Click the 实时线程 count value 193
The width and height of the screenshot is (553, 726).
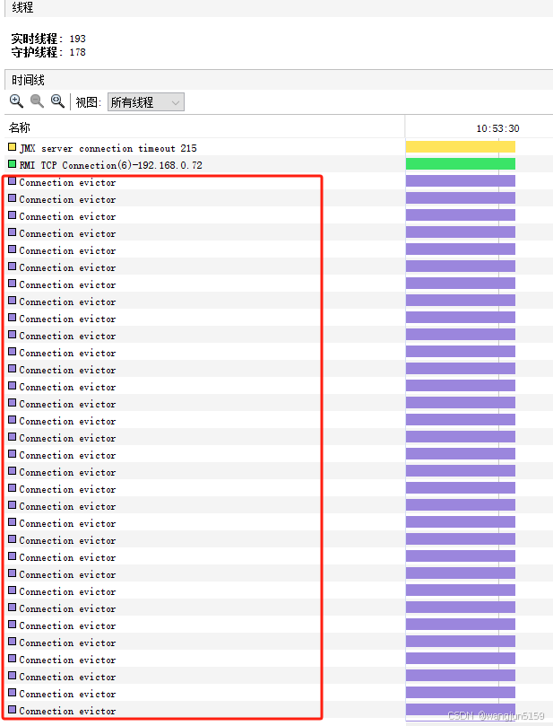point(78,39)
